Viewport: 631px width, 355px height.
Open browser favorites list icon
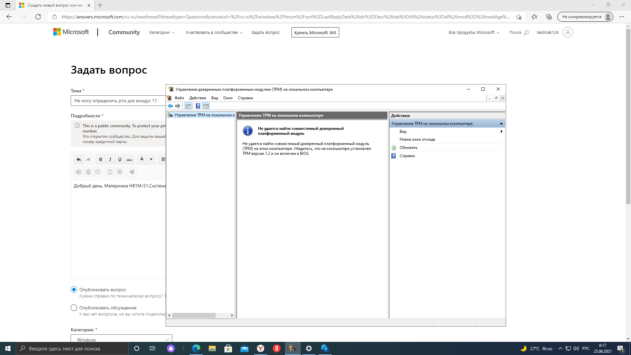(534, 17)
